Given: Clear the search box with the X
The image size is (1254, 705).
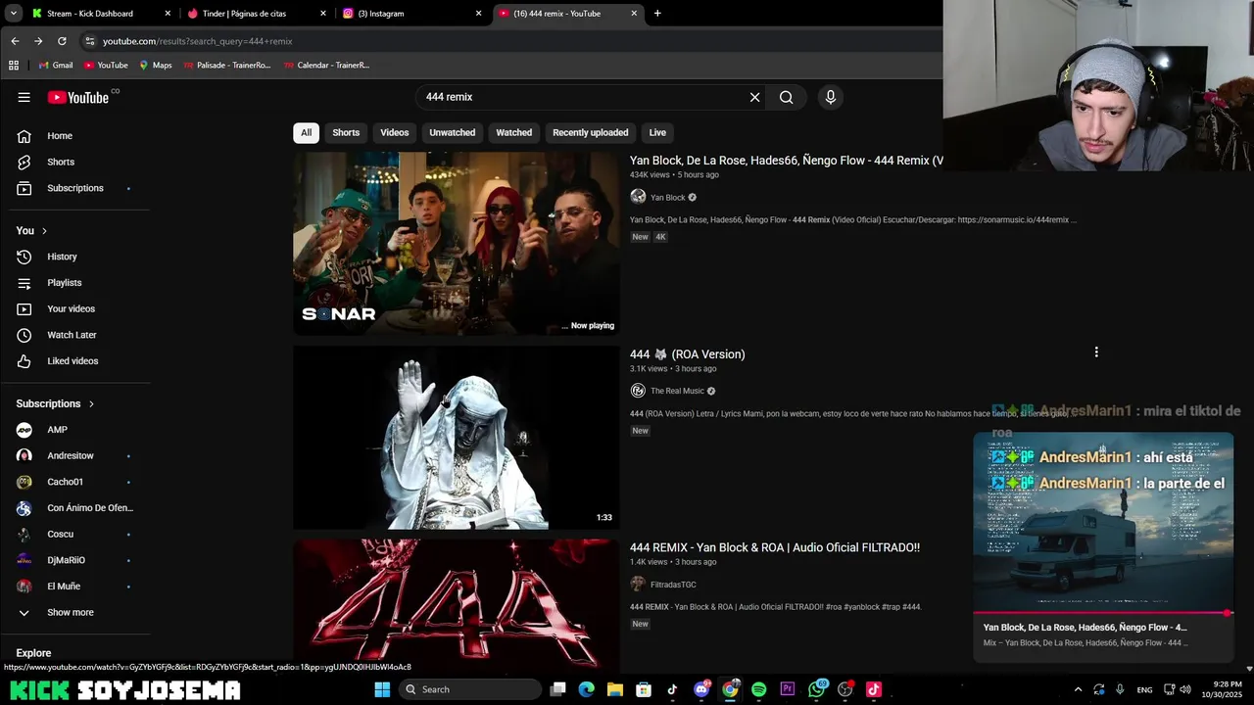Looking at the screenshot, I should tap(754, 97).
